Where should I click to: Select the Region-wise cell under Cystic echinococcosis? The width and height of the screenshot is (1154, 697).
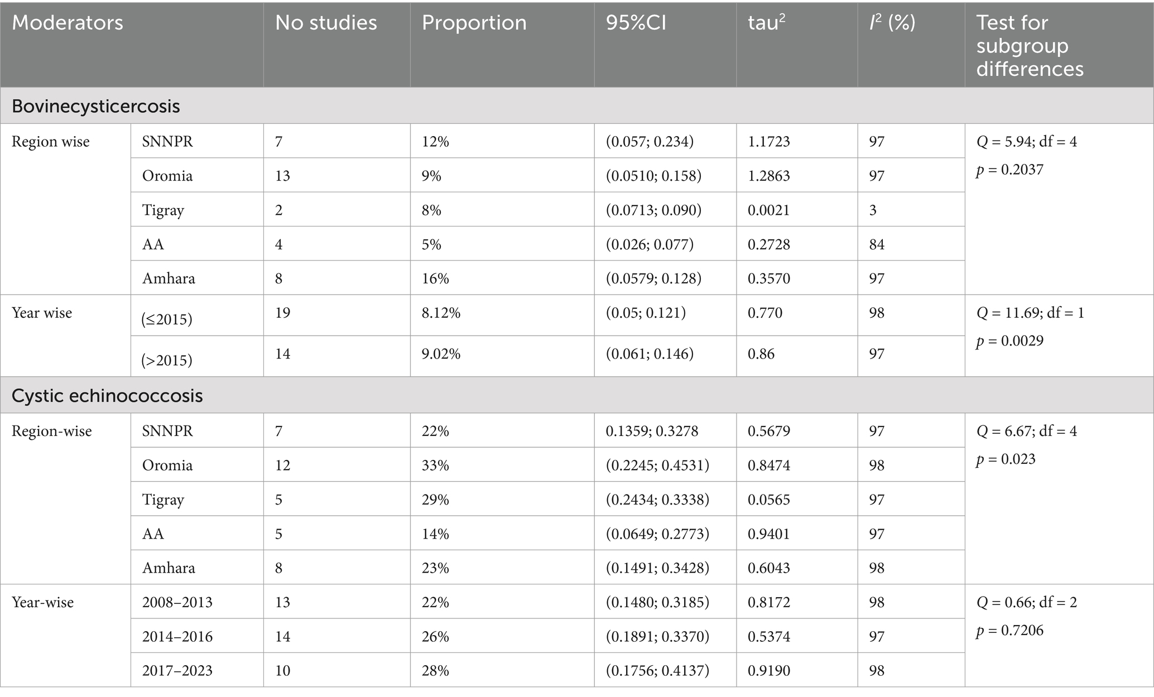[x=51, y=432]
